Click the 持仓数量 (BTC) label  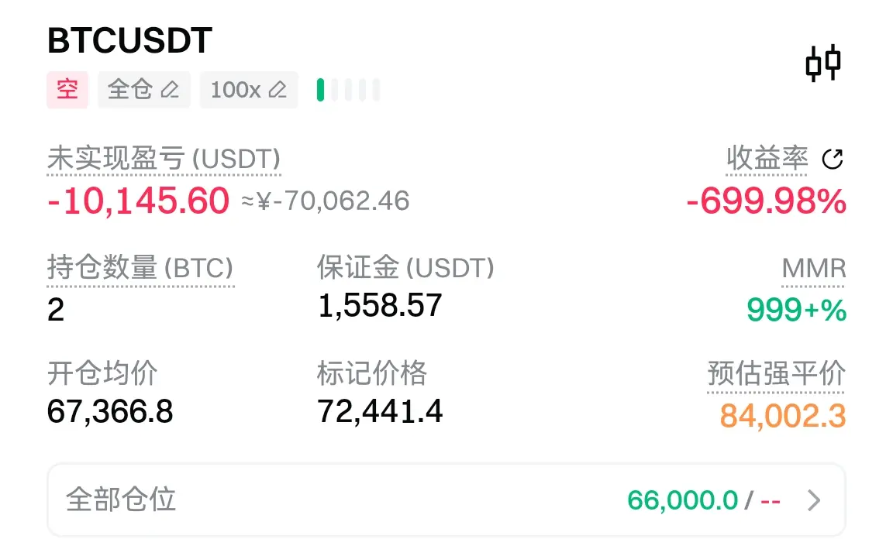coord(140,268)
